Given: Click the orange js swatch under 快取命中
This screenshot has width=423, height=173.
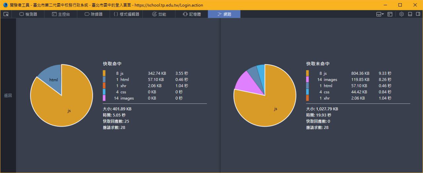Looking at the screenshot, I should click(x=104, y=73).
